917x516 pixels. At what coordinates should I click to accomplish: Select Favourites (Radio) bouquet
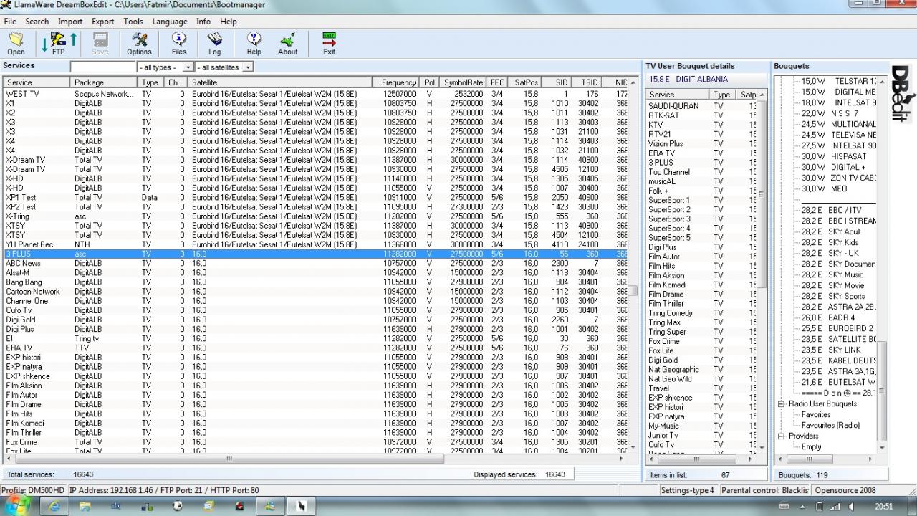point(830,425)
